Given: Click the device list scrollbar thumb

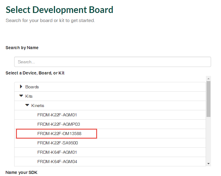Looking at the screenshot, I should pyautogui.click(x=208, y=99).
